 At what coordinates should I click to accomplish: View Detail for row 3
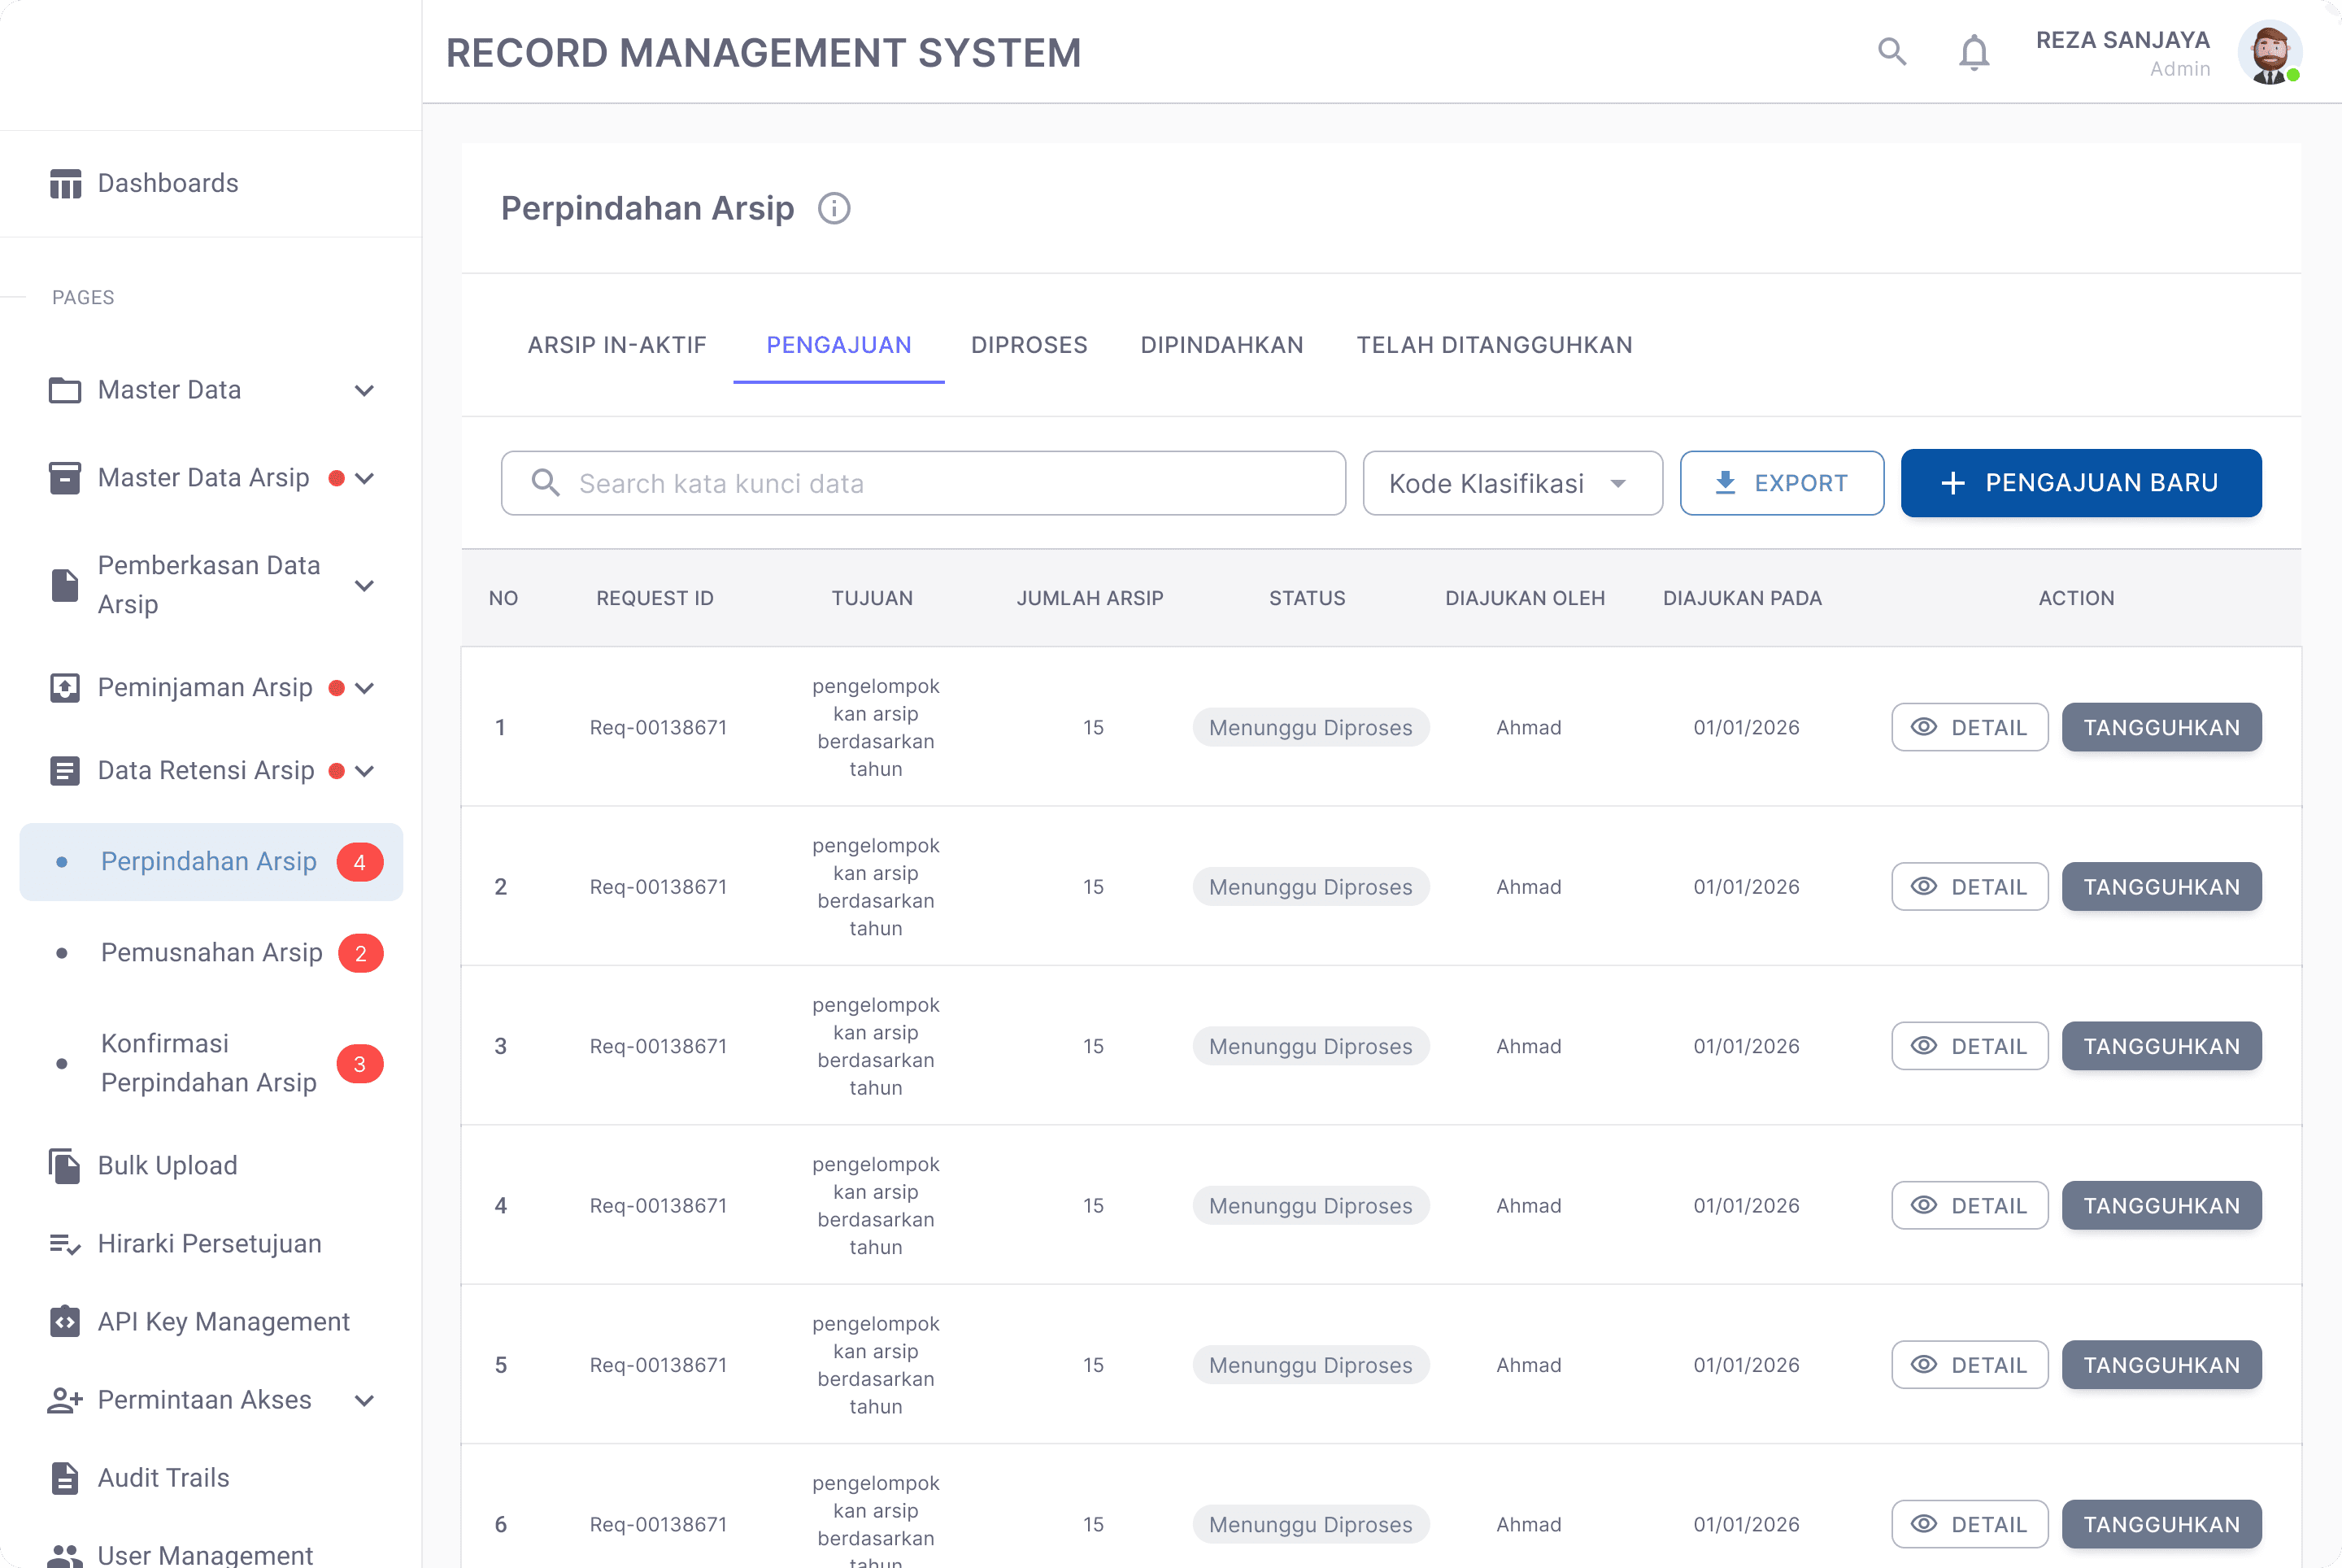[x=1969, y=1046]
